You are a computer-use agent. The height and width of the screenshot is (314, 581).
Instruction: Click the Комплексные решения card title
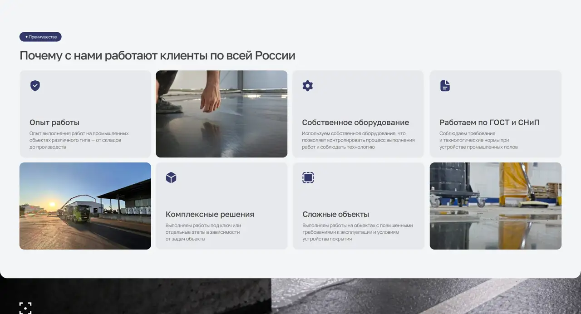210,214
